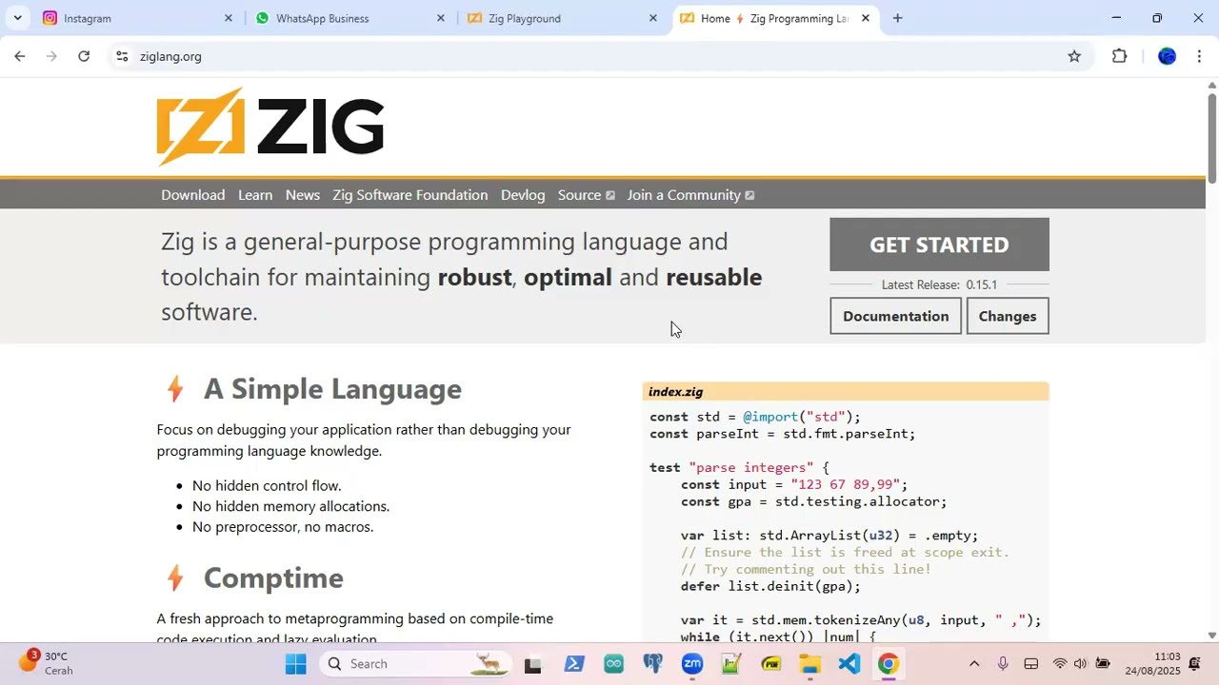
Task: Open the Chrome profile avatar
Action: click(x=1167, y=56)
